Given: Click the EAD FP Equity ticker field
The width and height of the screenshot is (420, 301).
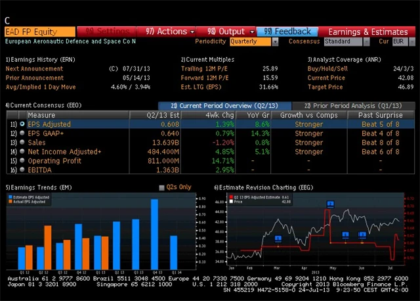Looking at the screenshot, I should [x=39, y=31].
